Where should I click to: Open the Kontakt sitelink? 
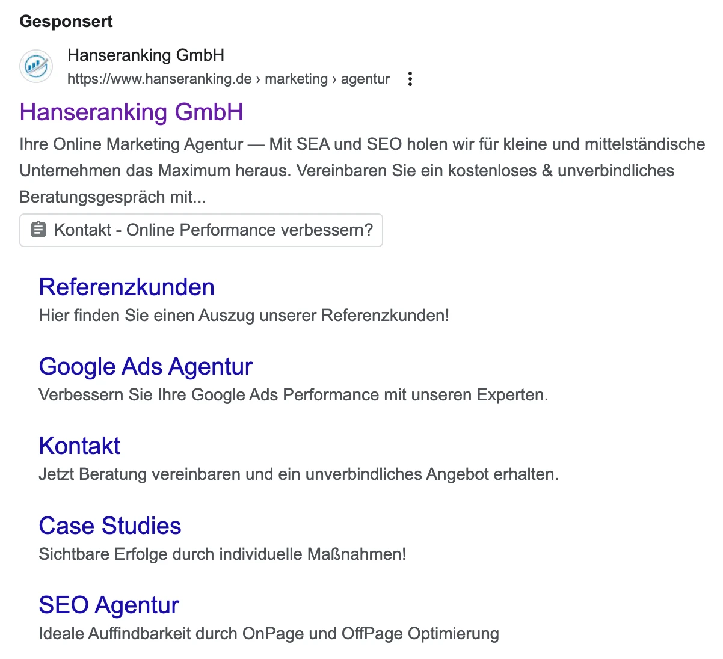(79, 446)
